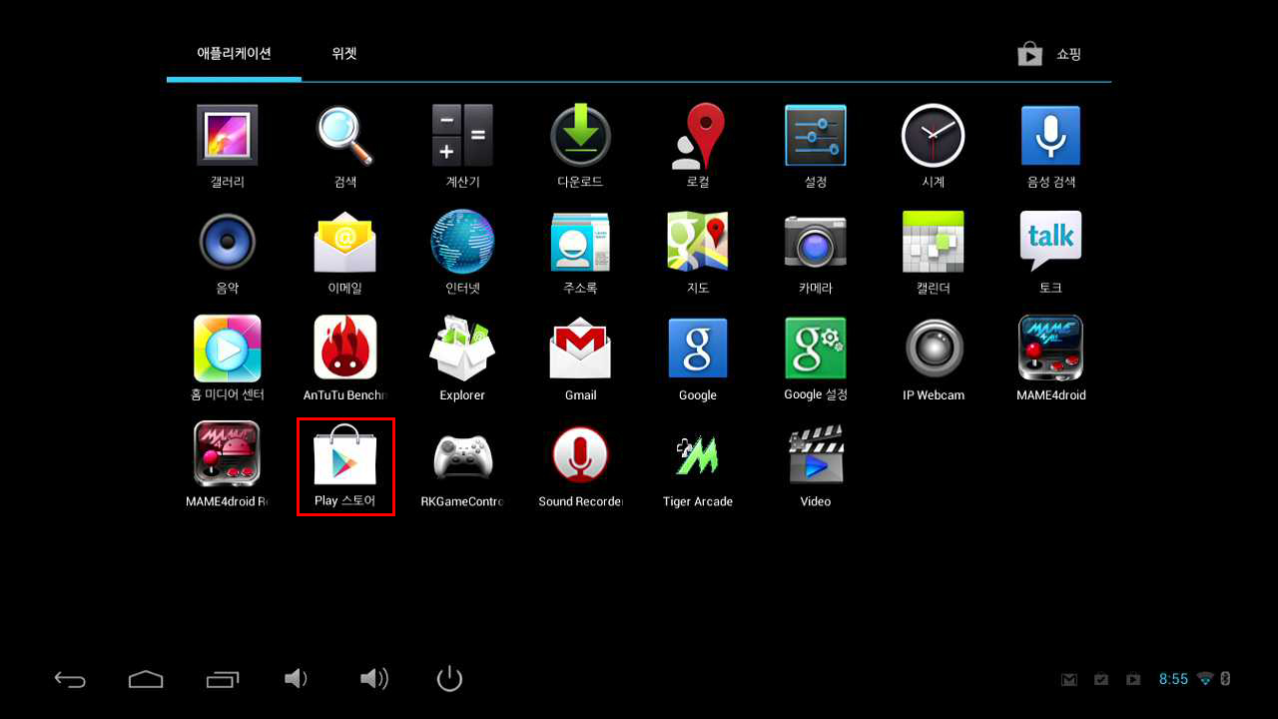Open the 다운로드 downloads app
Image resolution: width=1278 pixels, height=719 pixels.
[x=580, y=146]
